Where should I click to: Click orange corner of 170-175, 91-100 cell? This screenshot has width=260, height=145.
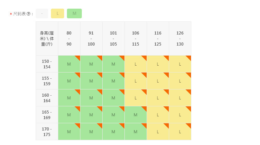point(100,125)
